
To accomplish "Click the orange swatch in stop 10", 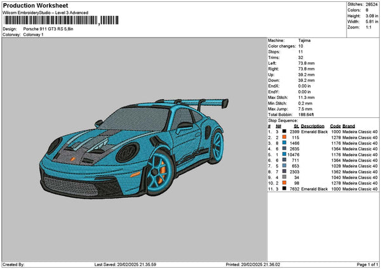I will 284,183.
